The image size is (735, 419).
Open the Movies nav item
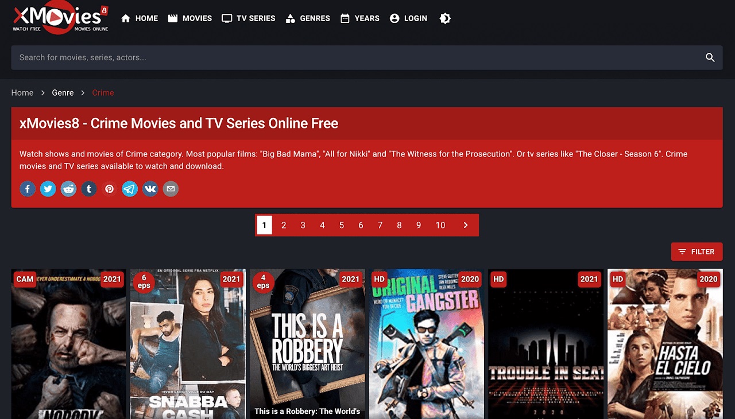point(190,18)
